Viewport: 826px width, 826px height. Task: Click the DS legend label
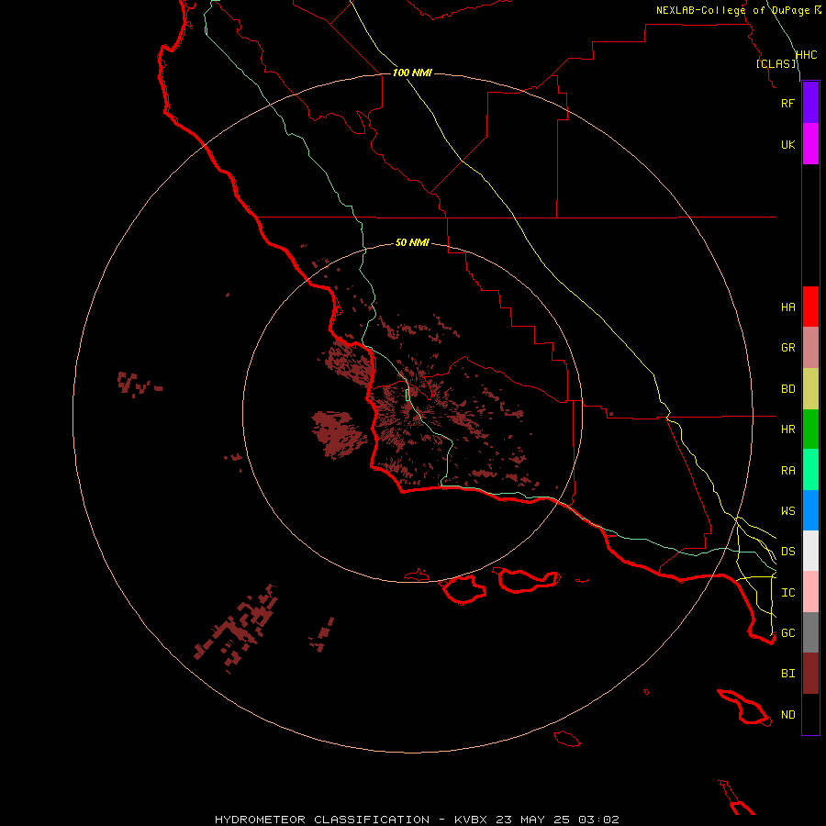tap(787, 552)
